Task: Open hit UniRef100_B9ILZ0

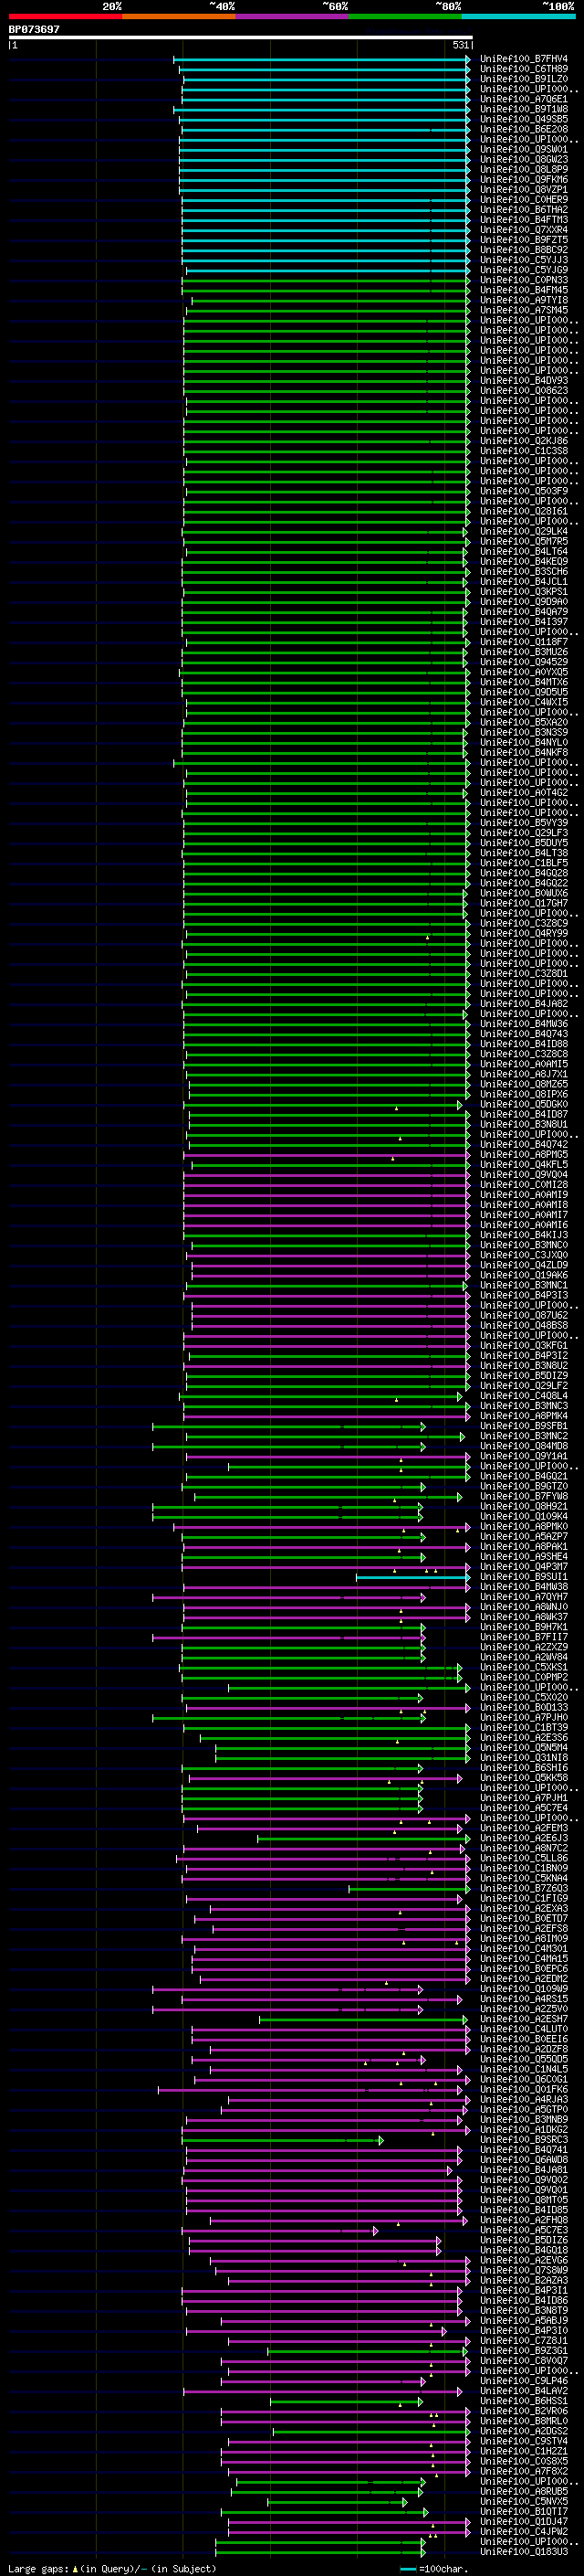Action: tap(523, 79)
